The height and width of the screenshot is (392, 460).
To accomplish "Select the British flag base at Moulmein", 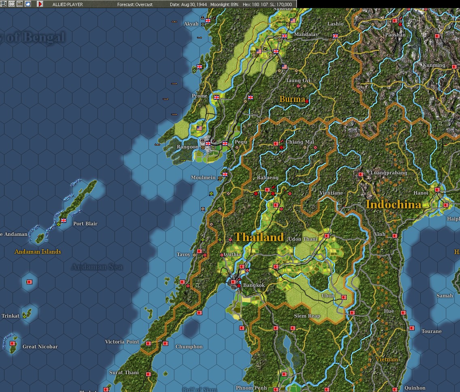I will click(x=225, y=174).
